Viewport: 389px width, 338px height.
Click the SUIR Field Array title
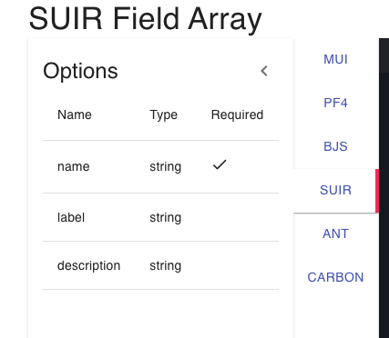145,19
